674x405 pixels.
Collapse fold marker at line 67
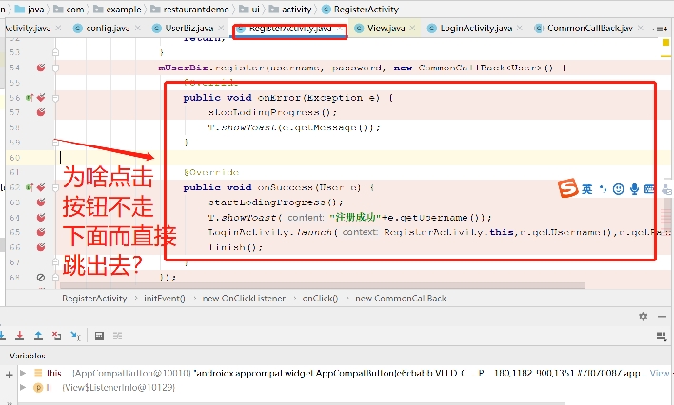(55, 262)
